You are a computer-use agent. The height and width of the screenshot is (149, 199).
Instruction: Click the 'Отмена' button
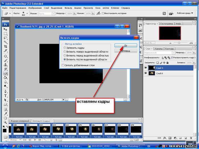coord(126,51)
